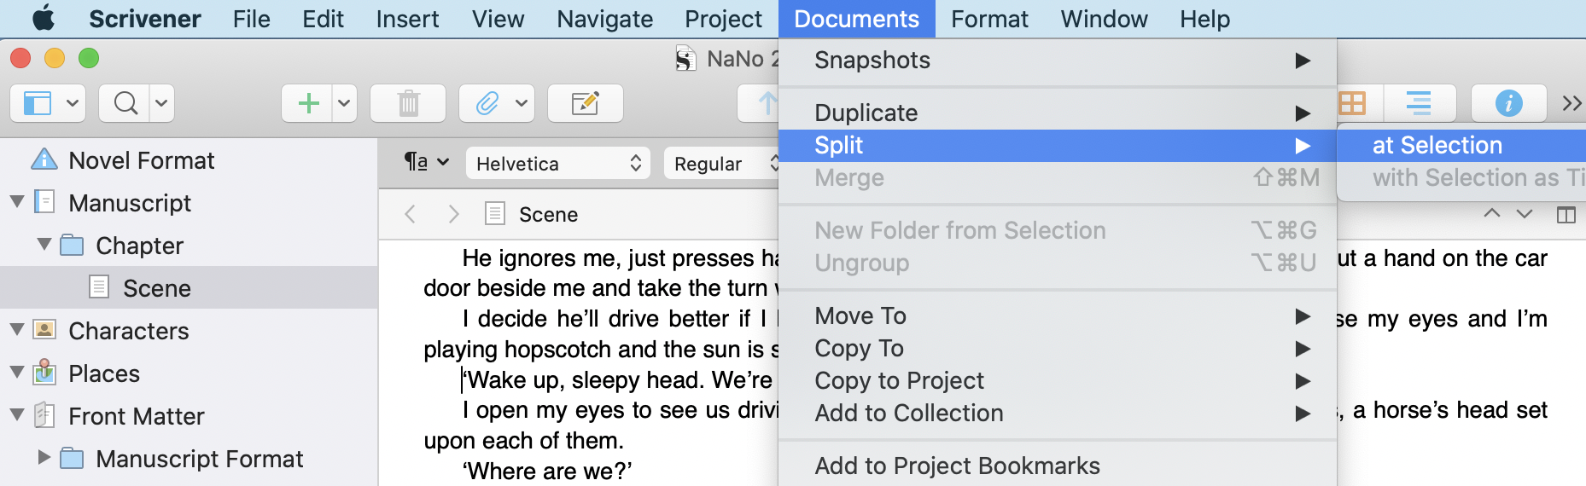Click the blue Inspector info icon

[1508, 104]
